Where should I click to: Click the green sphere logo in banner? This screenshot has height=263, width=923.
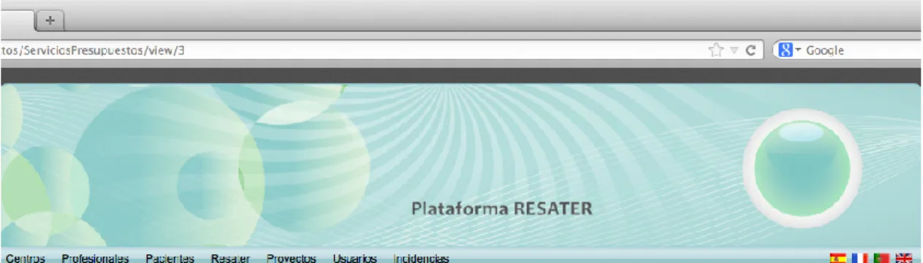802,167
